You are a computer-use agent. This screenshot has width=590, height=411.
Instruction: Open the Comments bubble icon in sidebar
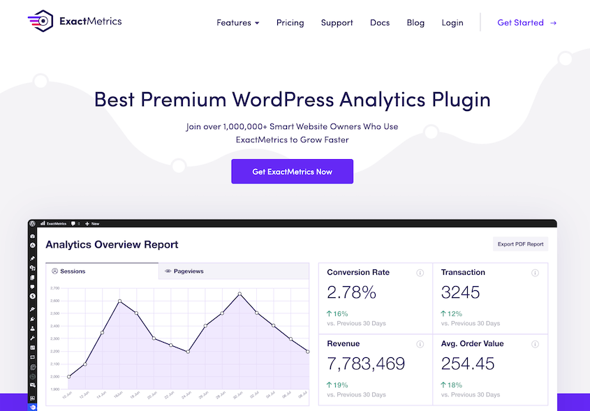click(x=32, y=287)
